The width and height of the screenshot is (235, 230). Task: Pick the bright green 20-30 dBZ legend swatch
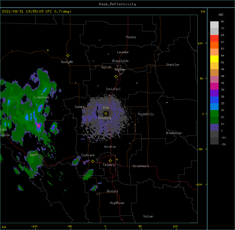[214, 114]
